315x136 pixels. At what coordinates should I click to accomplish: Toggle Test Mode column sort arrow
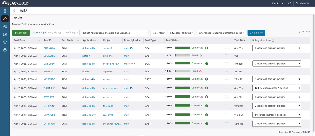coord(78,41)
